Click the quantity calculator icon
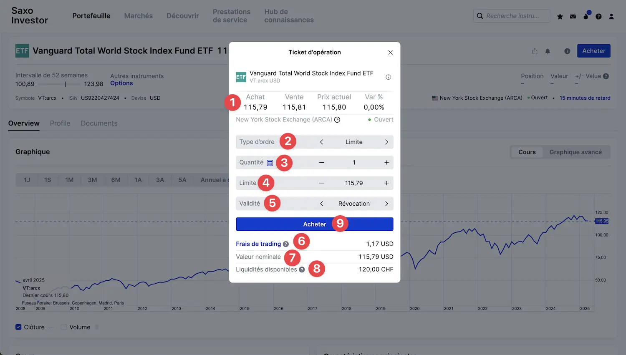This screenshot has height=355, width=626. point(270,163)
